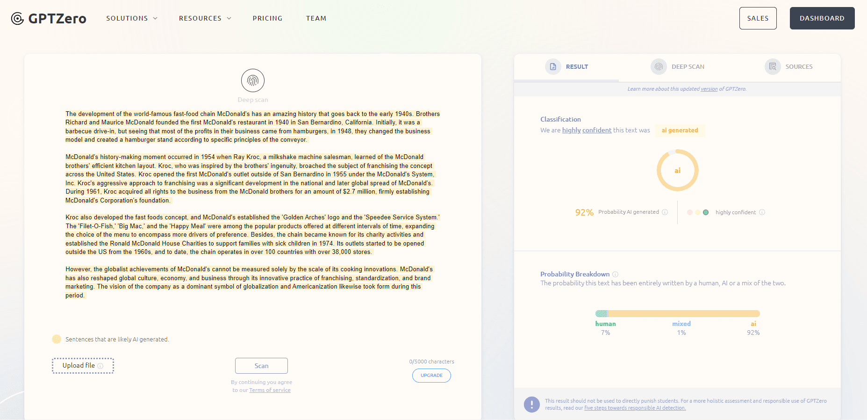The width and height of the screenshot is (867, 420).
Task: Click the Probability Breakdown info icon
Action: coord(616,275)
